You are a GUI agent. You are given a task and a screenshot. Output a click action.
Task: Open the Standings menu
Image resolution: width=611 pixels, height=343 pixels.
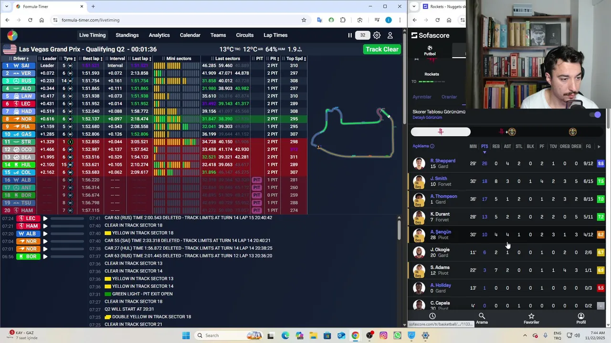127,35
